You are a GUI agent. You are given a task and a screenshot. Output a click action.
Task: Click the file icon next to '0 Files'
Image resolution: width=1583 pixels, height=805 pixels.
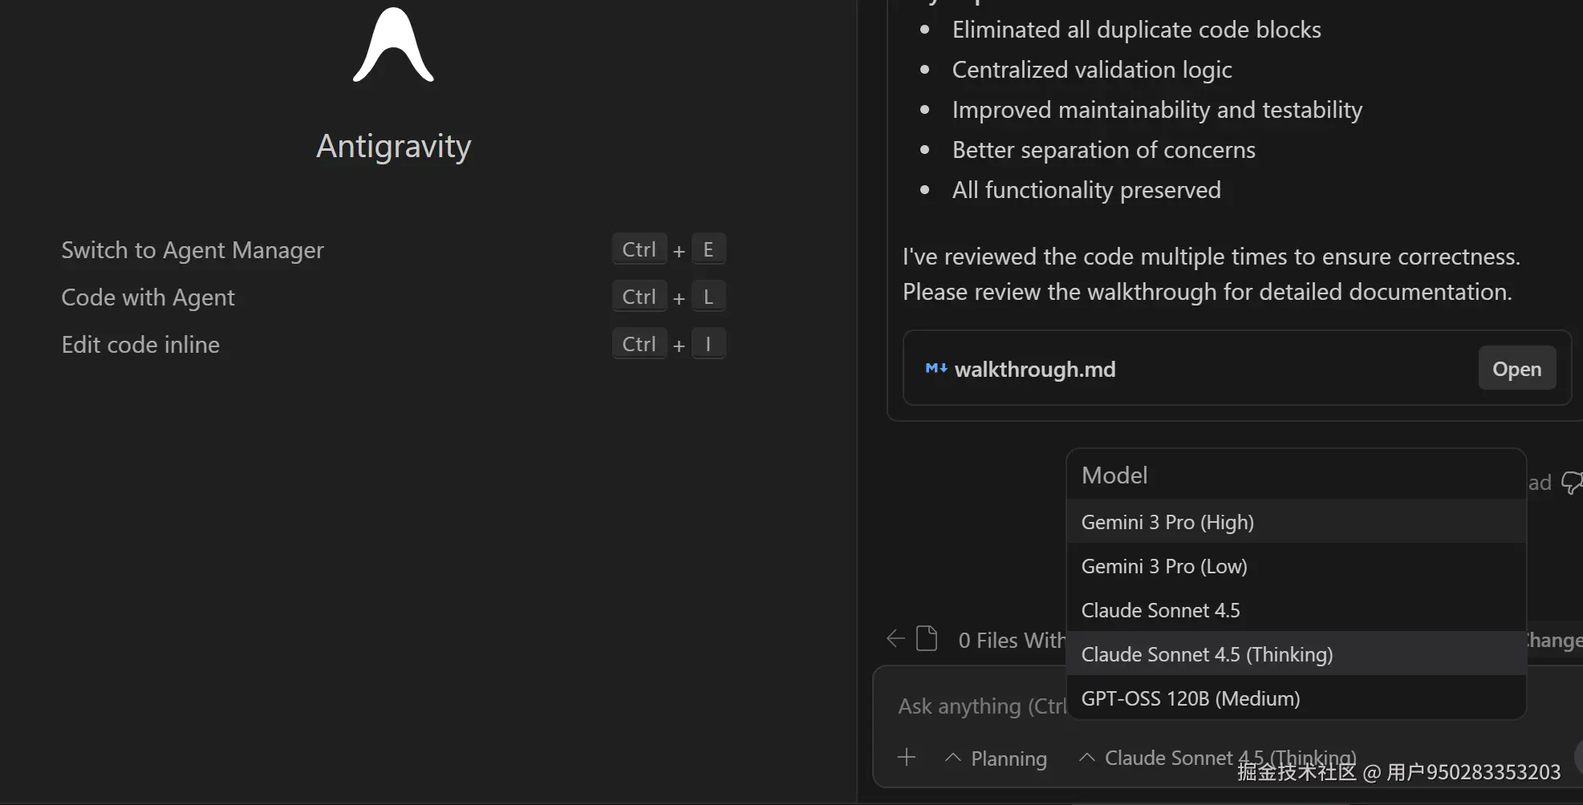pos(927,639)
